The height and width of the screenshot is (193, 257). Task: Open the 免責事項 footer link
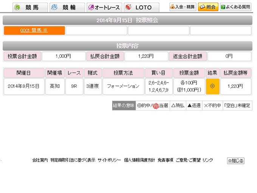click(x=166, y=160)
